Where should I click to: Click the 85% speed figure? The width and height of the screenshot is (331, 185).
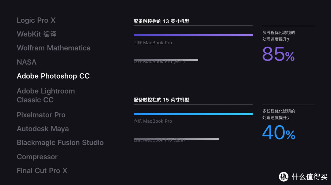pyautogui.click(x=278, y=54)
